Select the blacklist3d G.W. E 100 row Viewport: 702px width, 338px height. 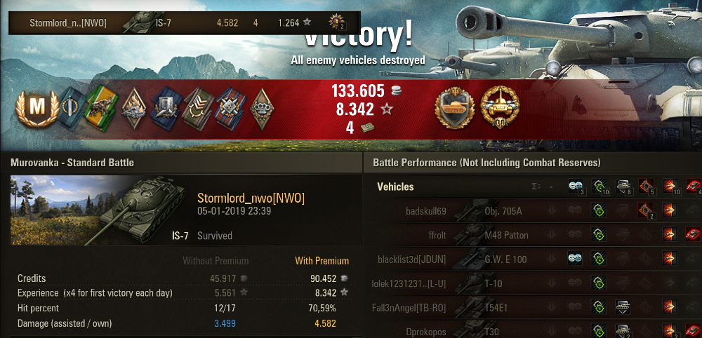533,259
